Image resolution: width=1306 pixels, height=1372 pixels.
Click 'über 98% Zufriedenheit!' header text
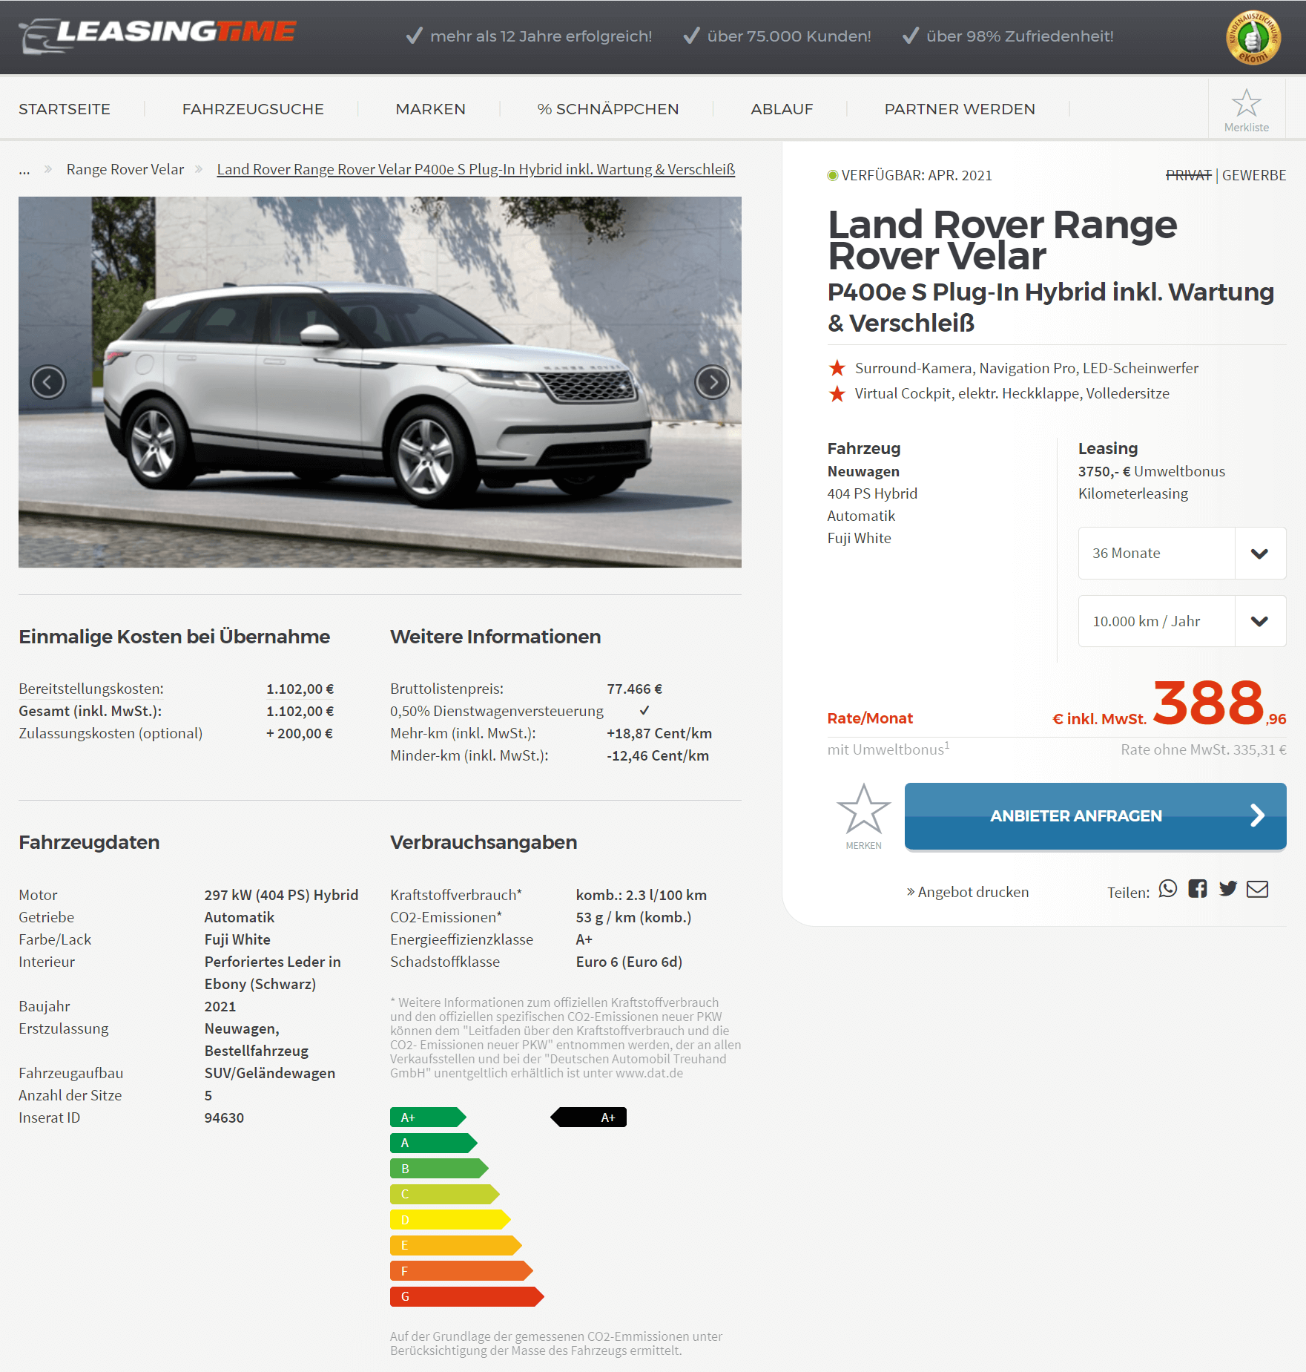pos(1020,36)
